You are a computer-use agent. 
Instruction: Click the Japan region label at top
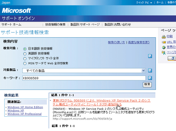6,3
